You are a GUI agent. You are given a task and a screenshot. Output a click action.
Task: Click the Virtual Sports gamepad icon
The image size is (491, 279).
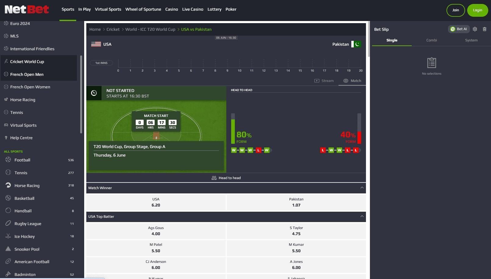point(6,125)
